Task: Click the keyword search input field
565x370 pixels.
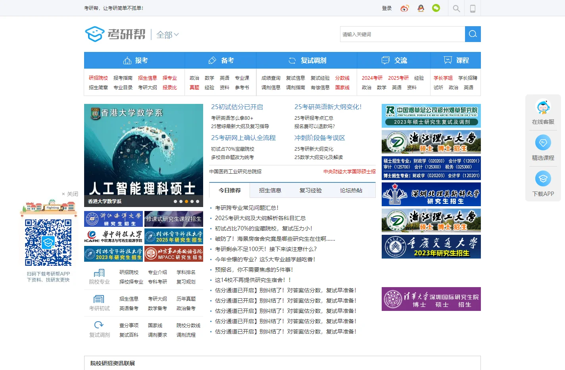Action: [402, 34]
